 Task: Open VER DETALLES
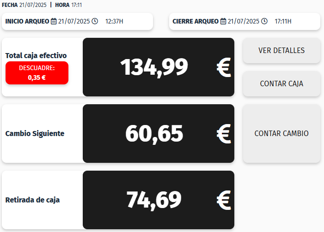(281, 50)
